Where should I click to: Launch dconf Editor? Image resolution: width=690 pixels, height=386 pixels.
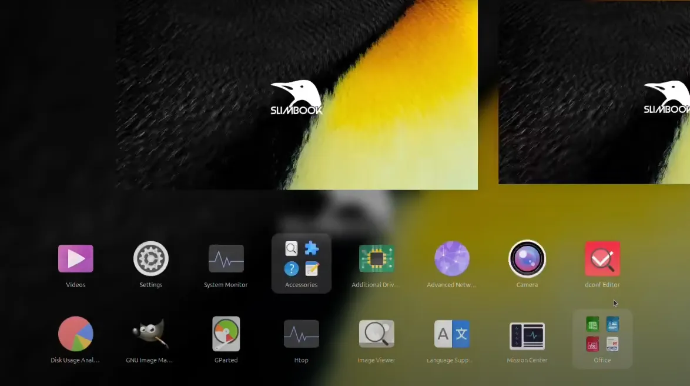pos(602,258)
